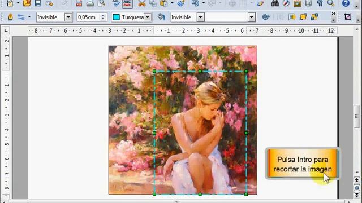
Task: Click the Paste clipboard icon
Action: pos(164,3)
